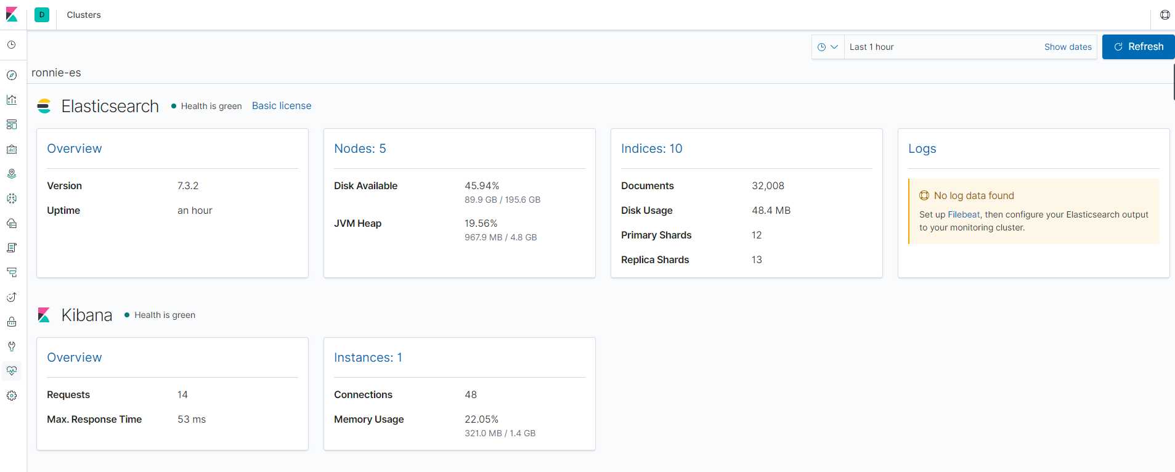Screen dimensions: 1175x472
Task: Click '321.0 MB / 1.4 GB' memory detail
Action: (x=500, y=433)
